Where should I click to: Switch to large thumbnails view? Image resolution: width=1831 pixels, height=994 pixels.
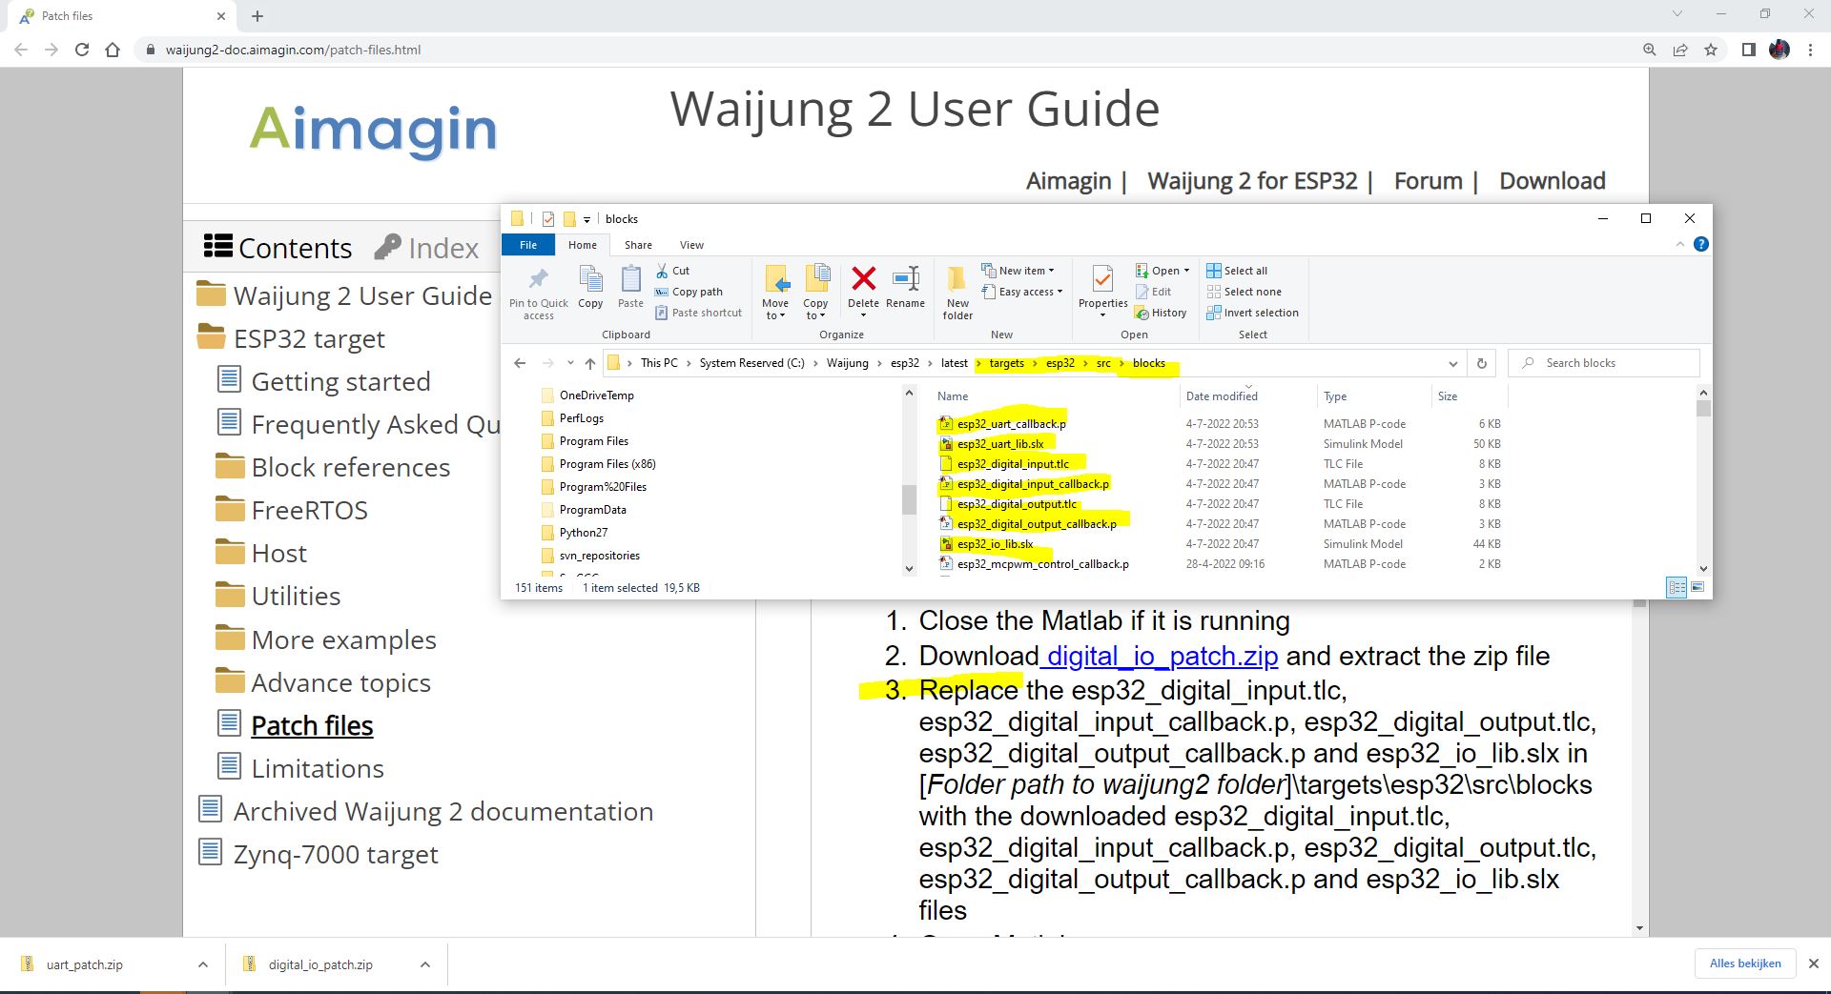point(1697,587)
